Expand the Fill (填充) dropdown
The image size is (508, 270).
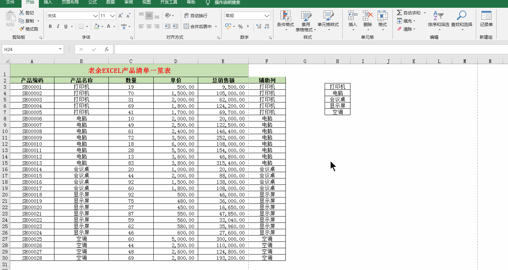coord(414,21)
